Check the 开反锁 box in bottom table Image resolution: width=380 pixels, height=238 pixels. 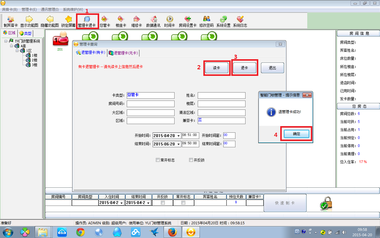tap(162, 203)
